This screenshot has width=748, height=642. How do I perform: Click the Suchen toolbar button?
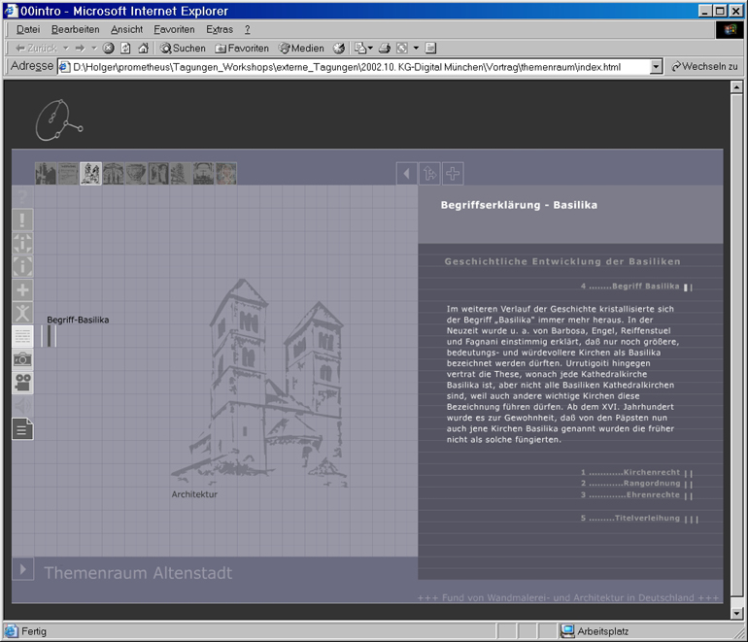184,48
